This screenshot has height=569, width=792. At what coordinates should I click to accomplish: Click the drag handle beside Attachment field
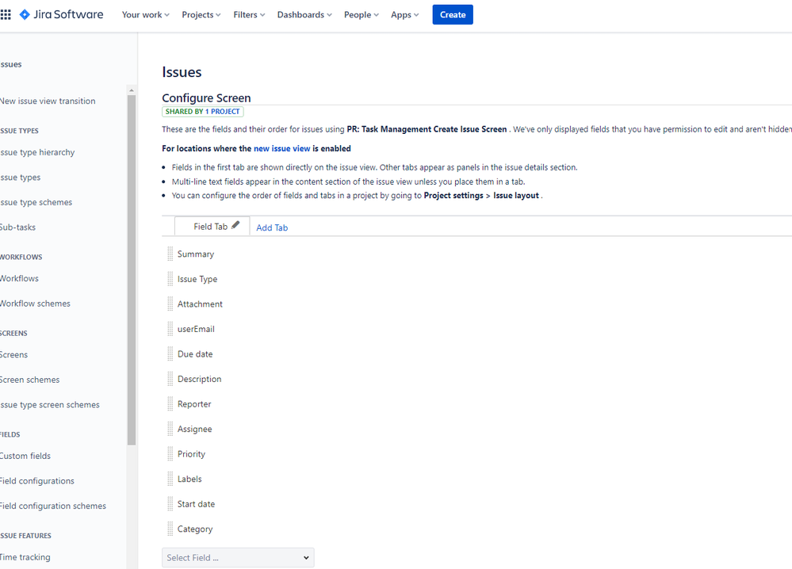pos(170,304)
